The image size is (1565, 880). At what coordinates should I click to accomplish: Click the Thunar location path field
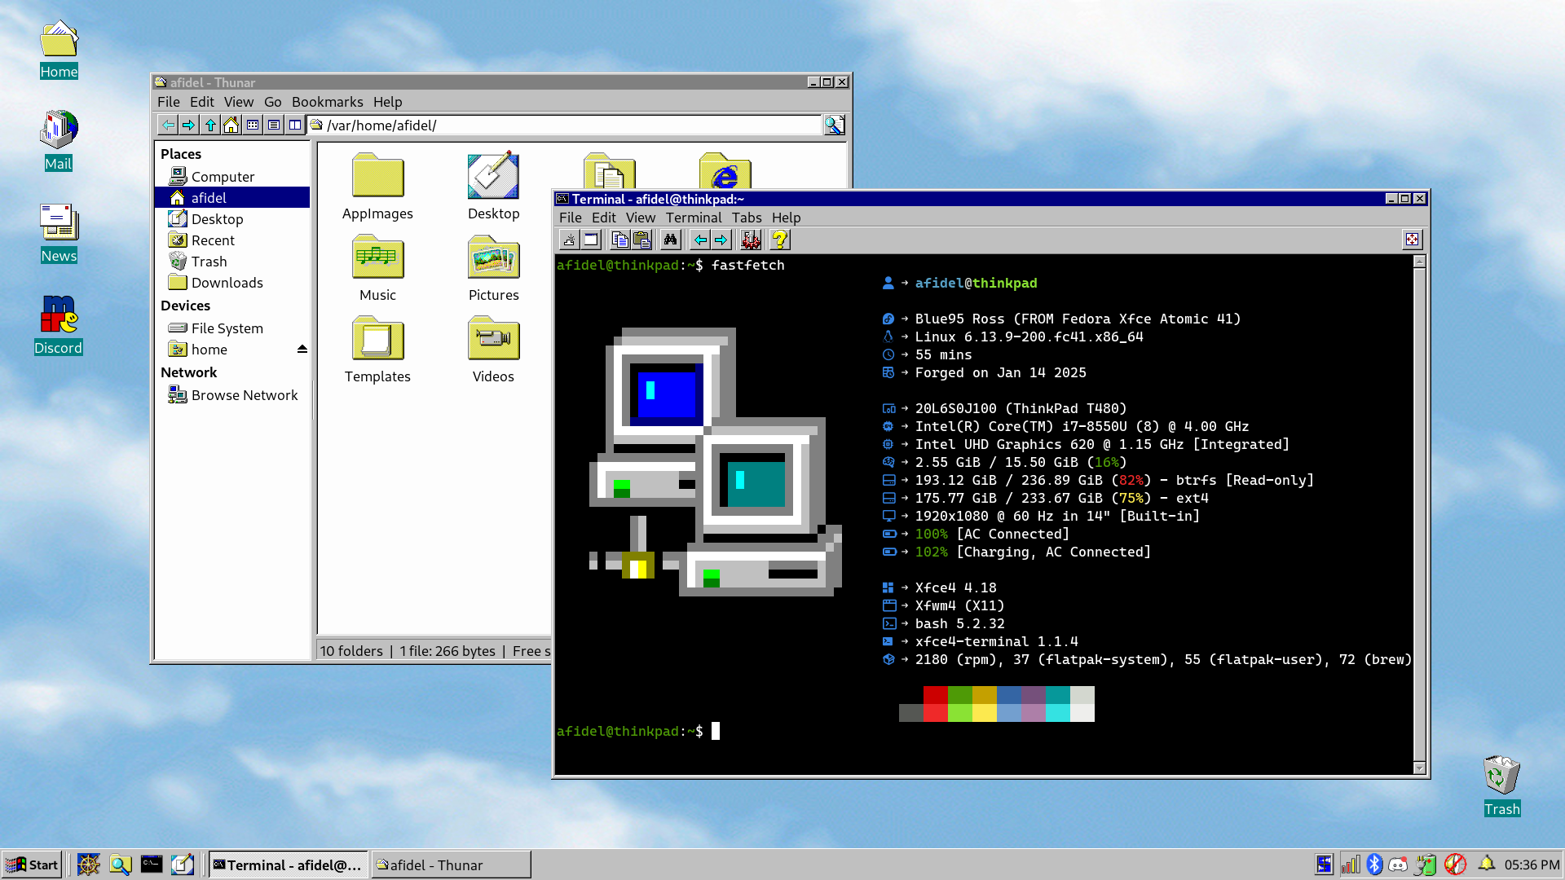pyautogui.click(x=566, y=125)
